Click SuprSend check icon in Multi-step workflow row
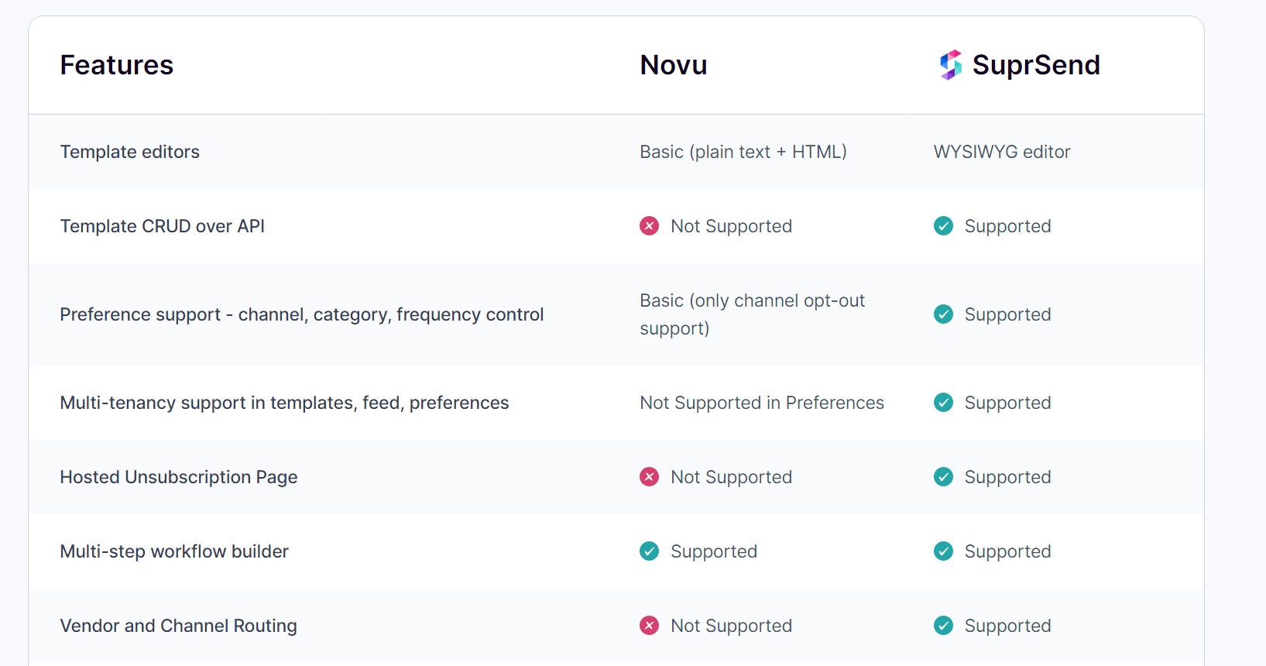The width and height of the screenshot is (1266, 666). point(943,551)
